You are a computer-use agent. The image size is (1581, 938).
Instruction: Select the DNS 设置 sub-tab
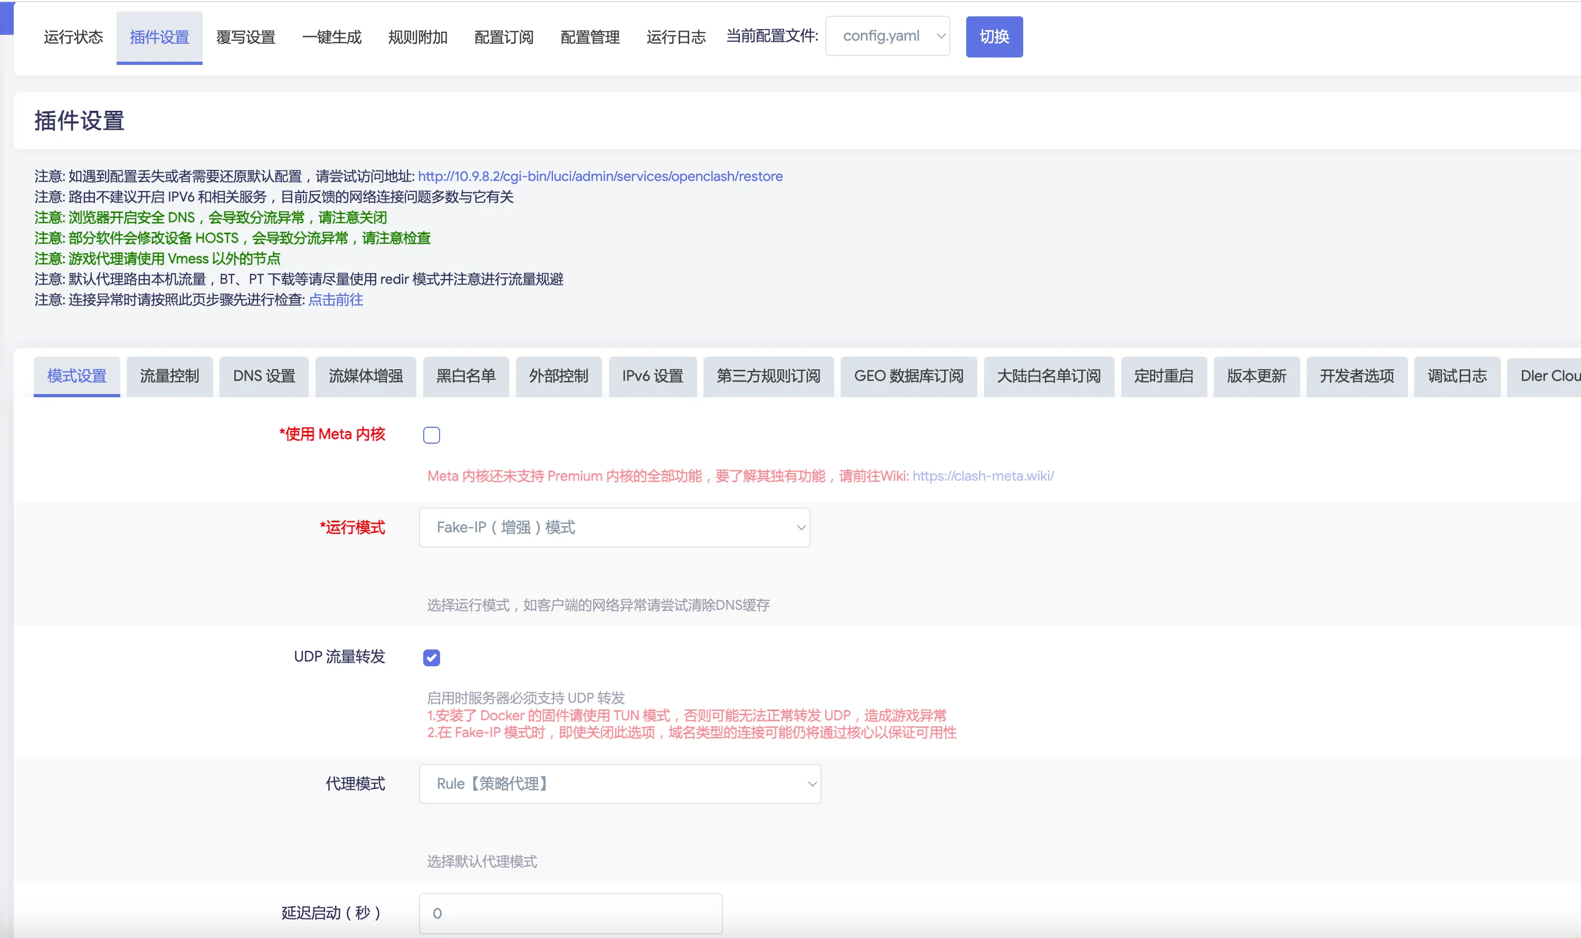pyautogui.click(x=264, y=376)
